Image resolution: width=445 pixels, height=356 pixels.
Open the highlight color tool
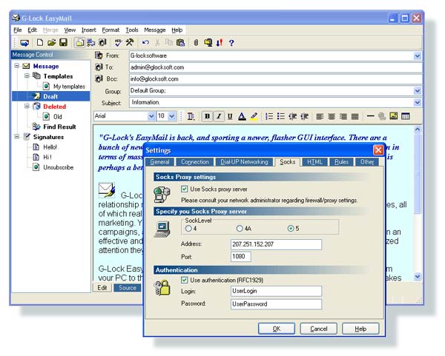254,116
